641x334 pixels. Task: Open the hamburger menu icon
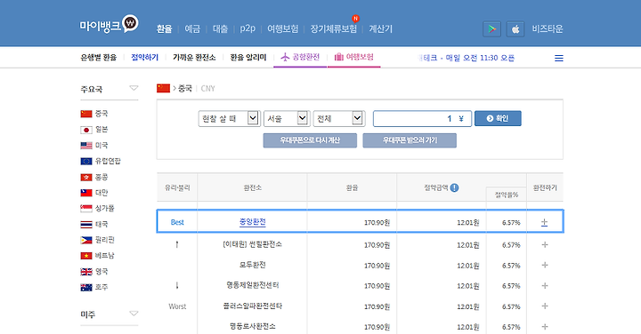point(559,59)
